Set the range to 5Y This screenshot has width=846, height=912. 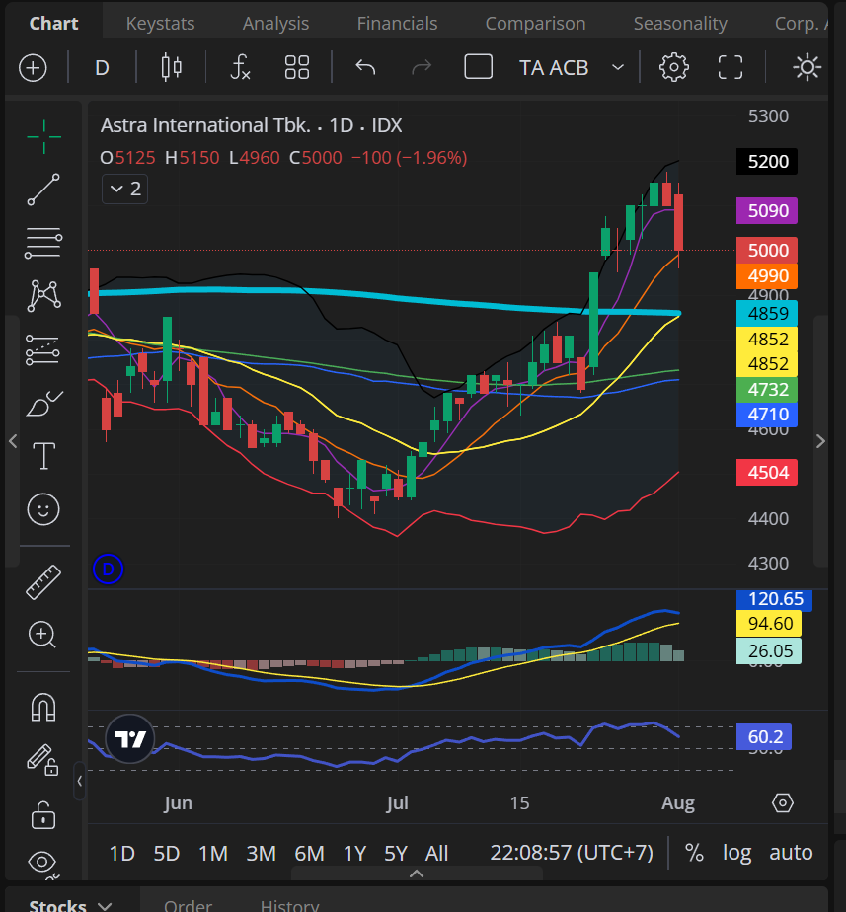pos(396,853)
